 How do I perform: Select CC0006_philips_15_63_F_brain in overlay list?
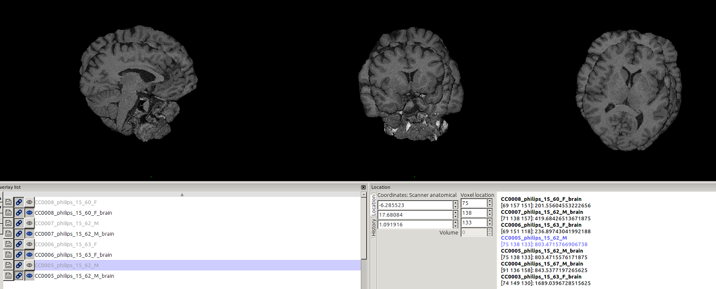pos(73,255)
